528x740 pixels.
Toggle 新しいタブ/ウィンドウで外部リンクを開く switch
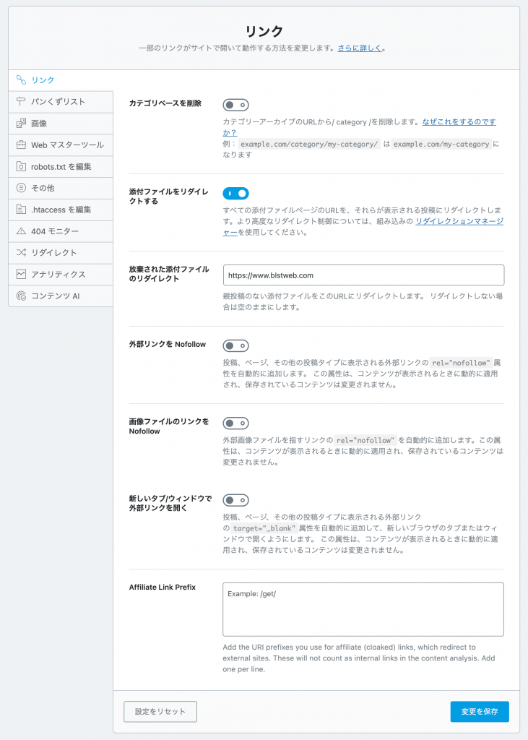coord(236,500)
